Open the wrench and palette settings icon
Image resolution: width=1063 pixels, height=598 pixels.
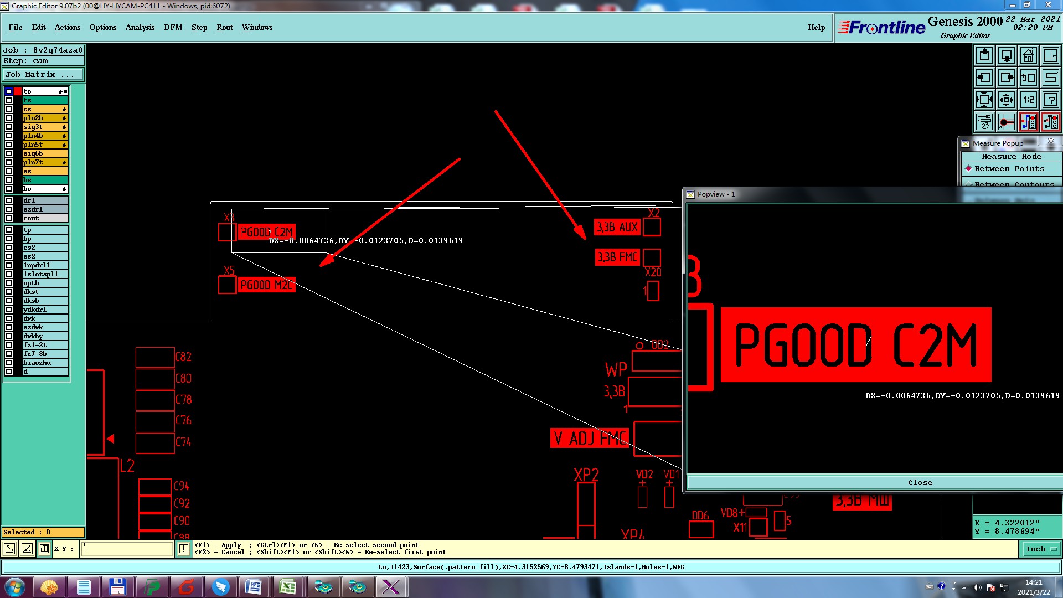(x=984, y=122)
